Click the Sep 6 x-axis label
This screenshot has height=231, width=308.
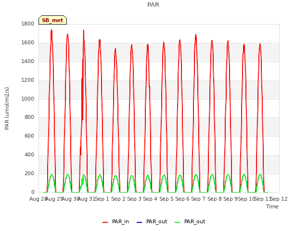[182, 199]
